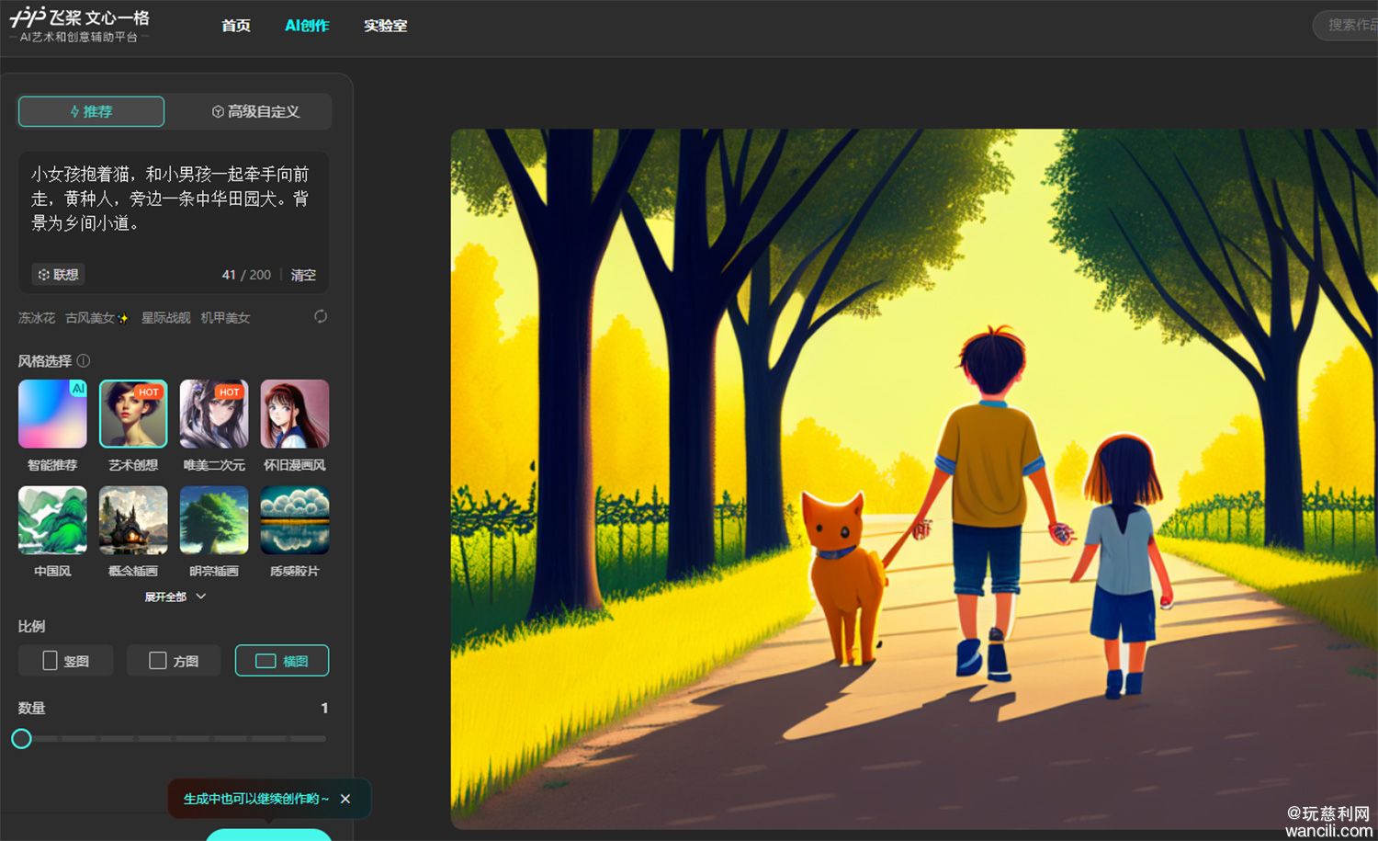Pick the 星际战舰 prompt suggestion

(165, 317)
